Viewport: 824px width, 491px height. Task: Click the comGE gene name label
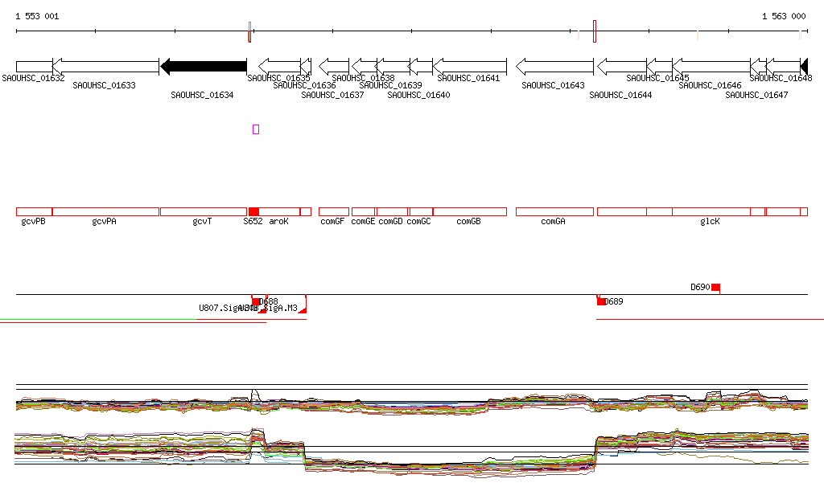click(x=363, y=221)
